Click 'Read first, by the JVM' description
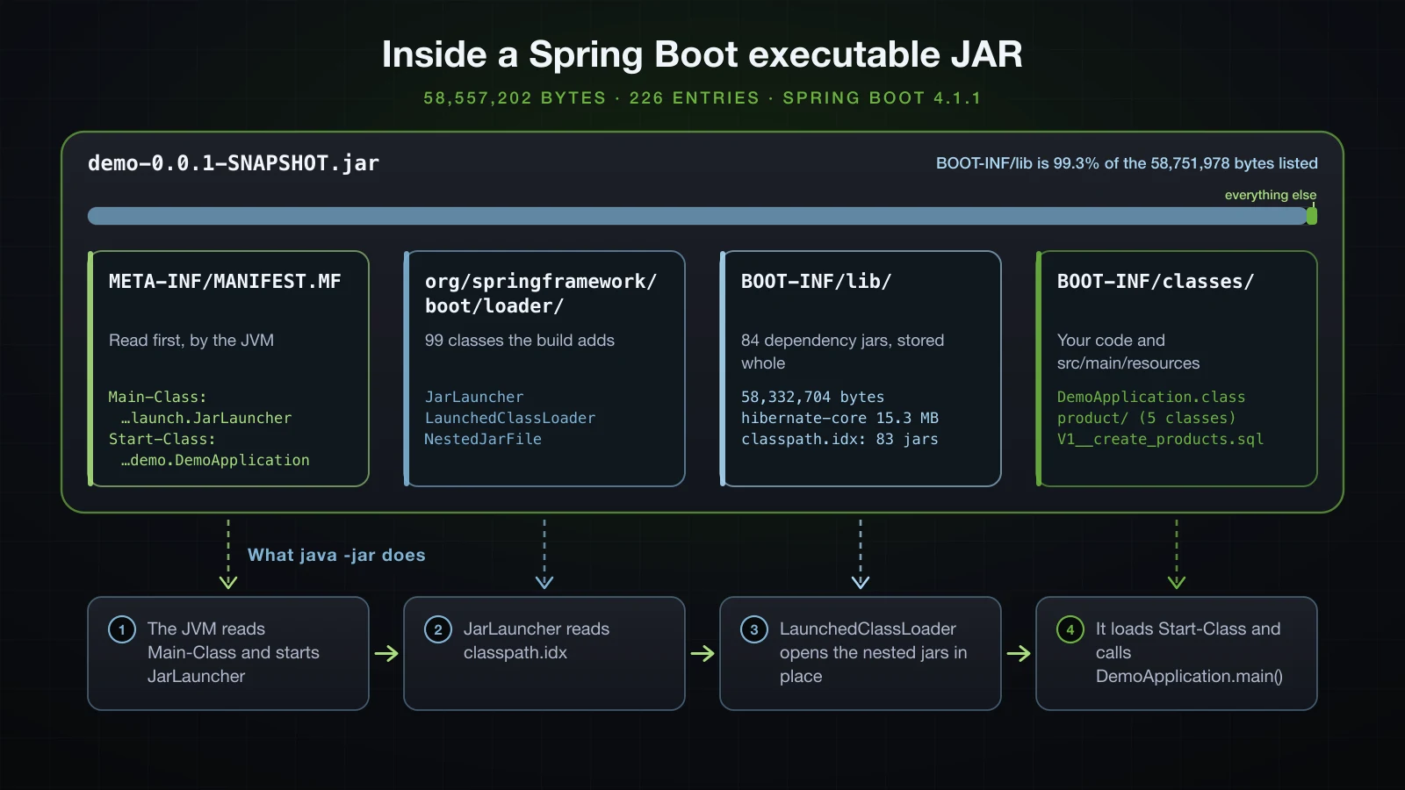Screen dimensions: 1405x790 [191, 341]
